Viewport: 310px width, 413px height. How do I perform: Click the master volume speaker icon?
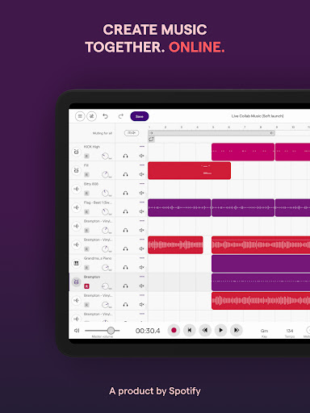[77, 331]
